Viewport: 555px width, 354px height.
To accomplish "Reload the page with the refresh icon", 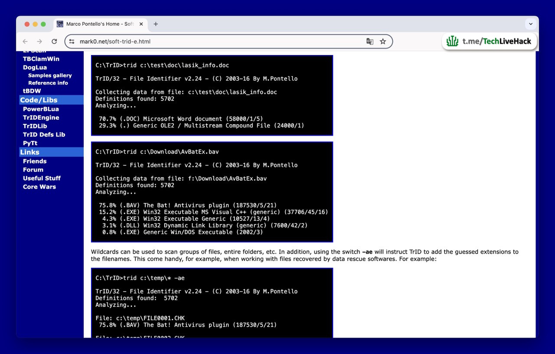I will (54, 41).
